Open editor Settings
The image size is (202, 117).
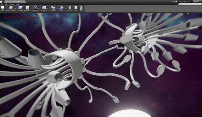coord(35,9)
